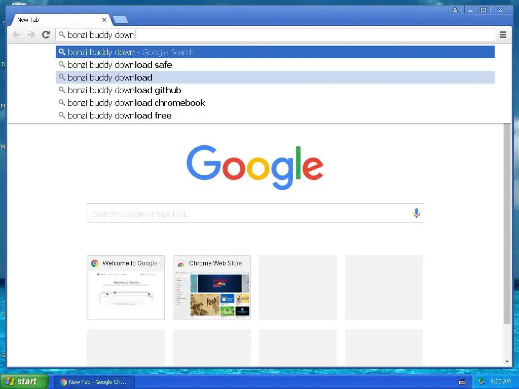This screenshot has height=389, width=519.
Task: Close the New Tab tab
Action: point(104,20)
